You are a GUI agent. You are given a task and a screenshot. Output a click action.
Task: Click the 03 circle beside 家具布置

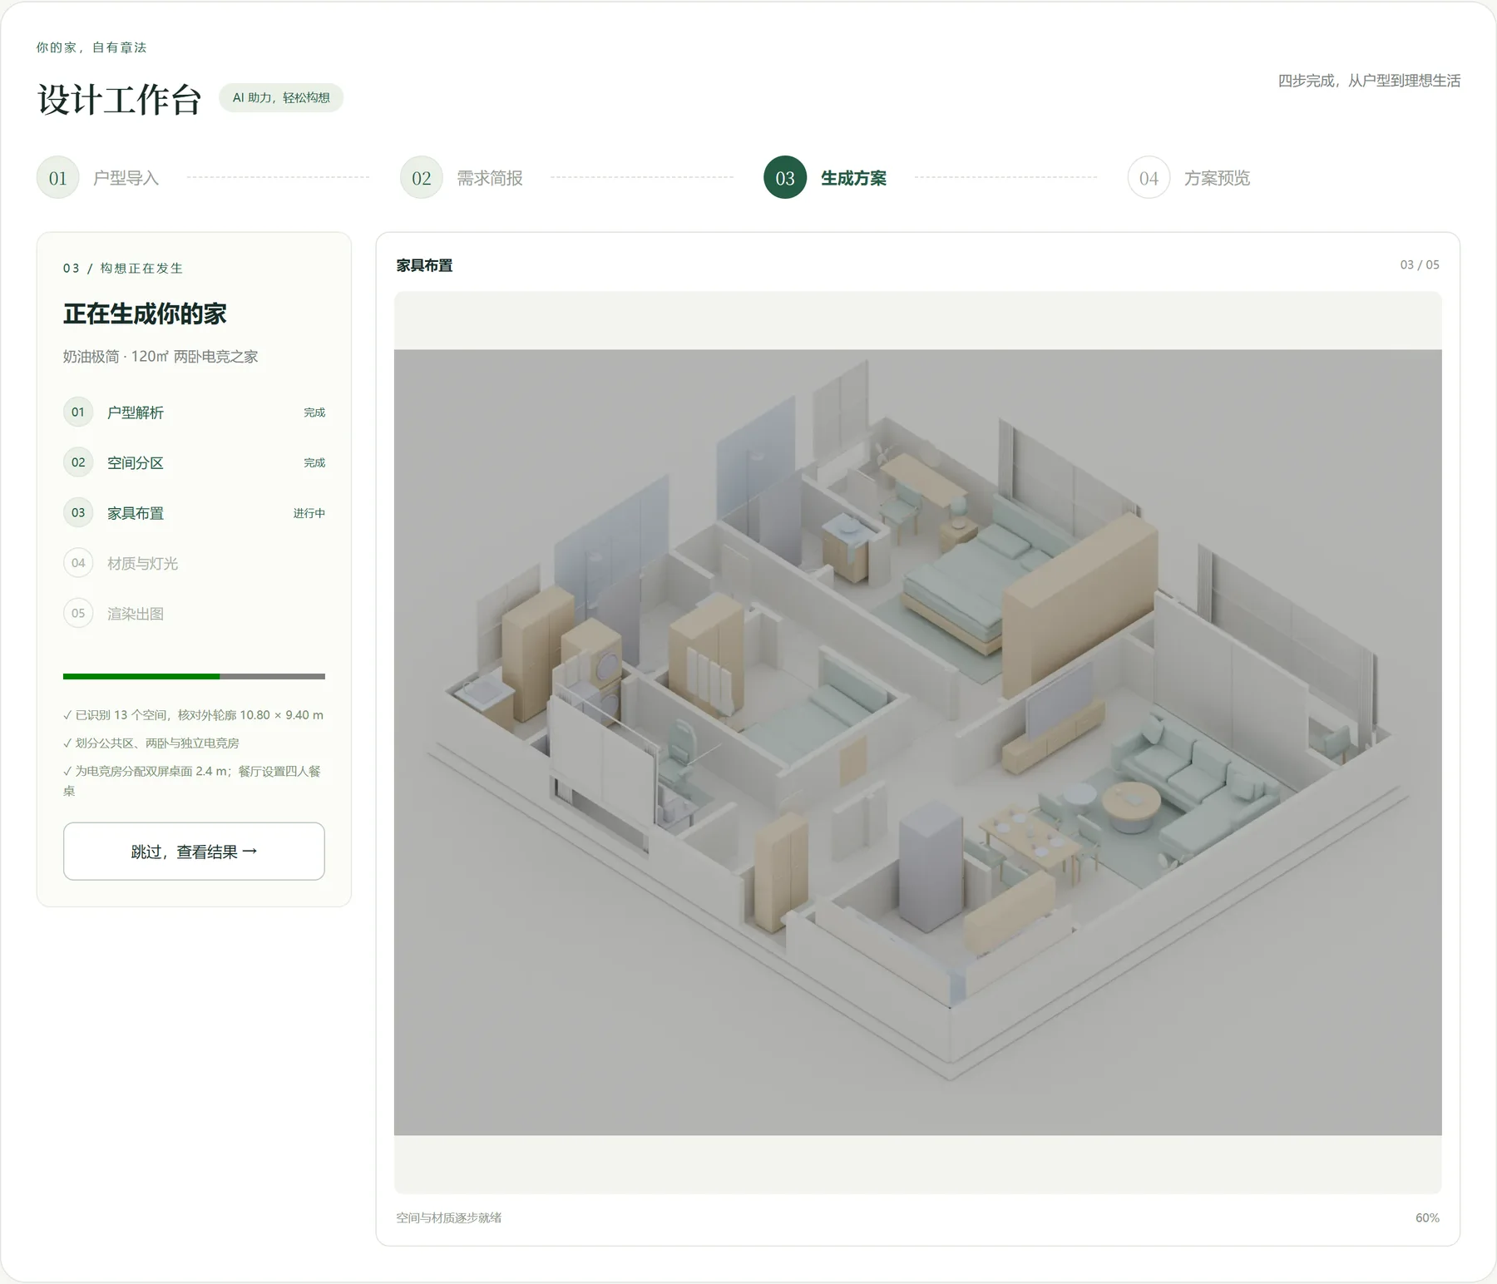pos(78,513)
